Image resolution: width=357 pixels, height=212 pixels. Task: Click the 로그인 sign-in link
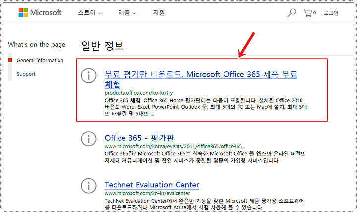(x=331, y=13)
